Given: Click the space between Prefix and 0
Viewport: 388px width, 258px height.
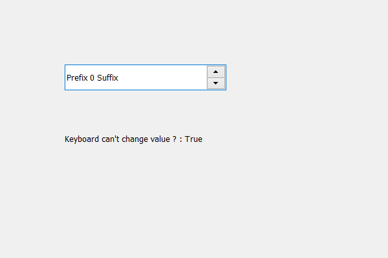Looking at the screenshot, I should pyautogui.click(x=89, y=78).
